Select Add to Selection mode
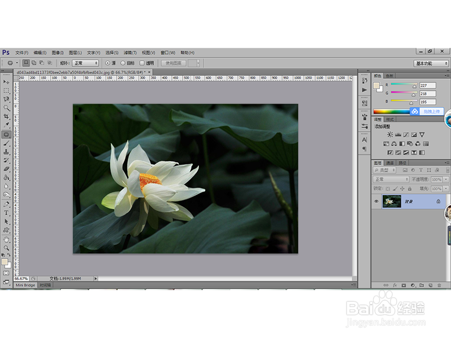The height and width of the screenshot is (338, 451). tap(34, 63)
